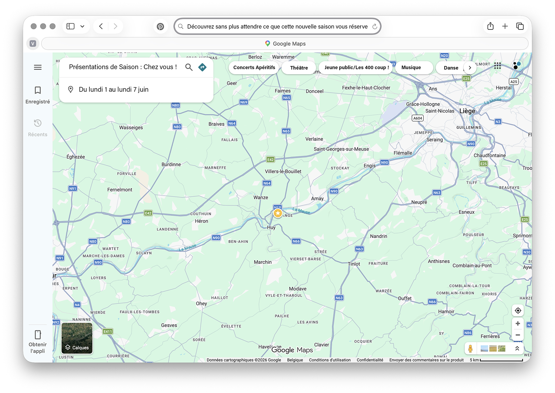This screenshot has height=393, width=555.
Task: Zoom in with the plus button
Action: click(x=518, y=323)
